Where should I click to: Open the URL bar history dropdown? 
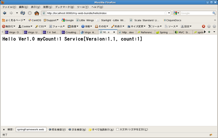(x=169, y=13)
